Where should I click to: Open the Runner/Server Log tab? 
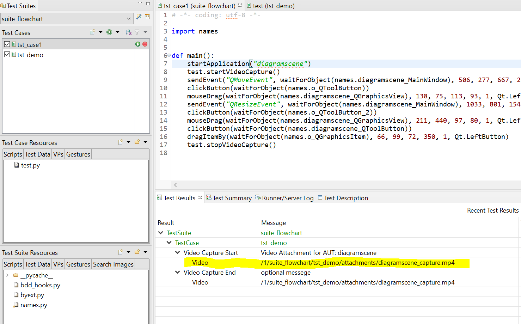pyautogui.click(x=287, y=198)
